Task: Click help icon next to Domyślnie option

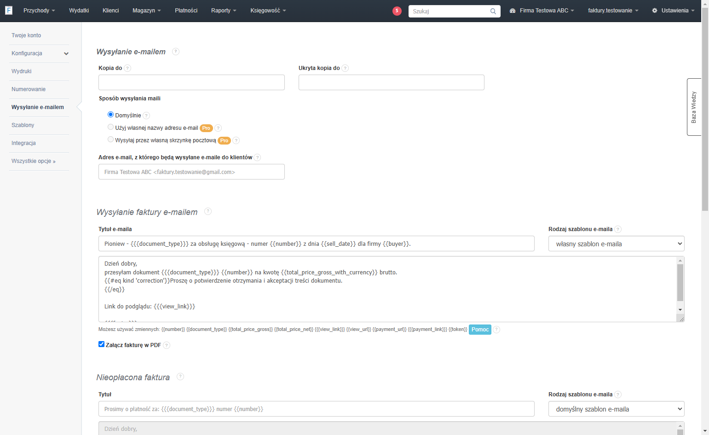Action: point(146,116)
